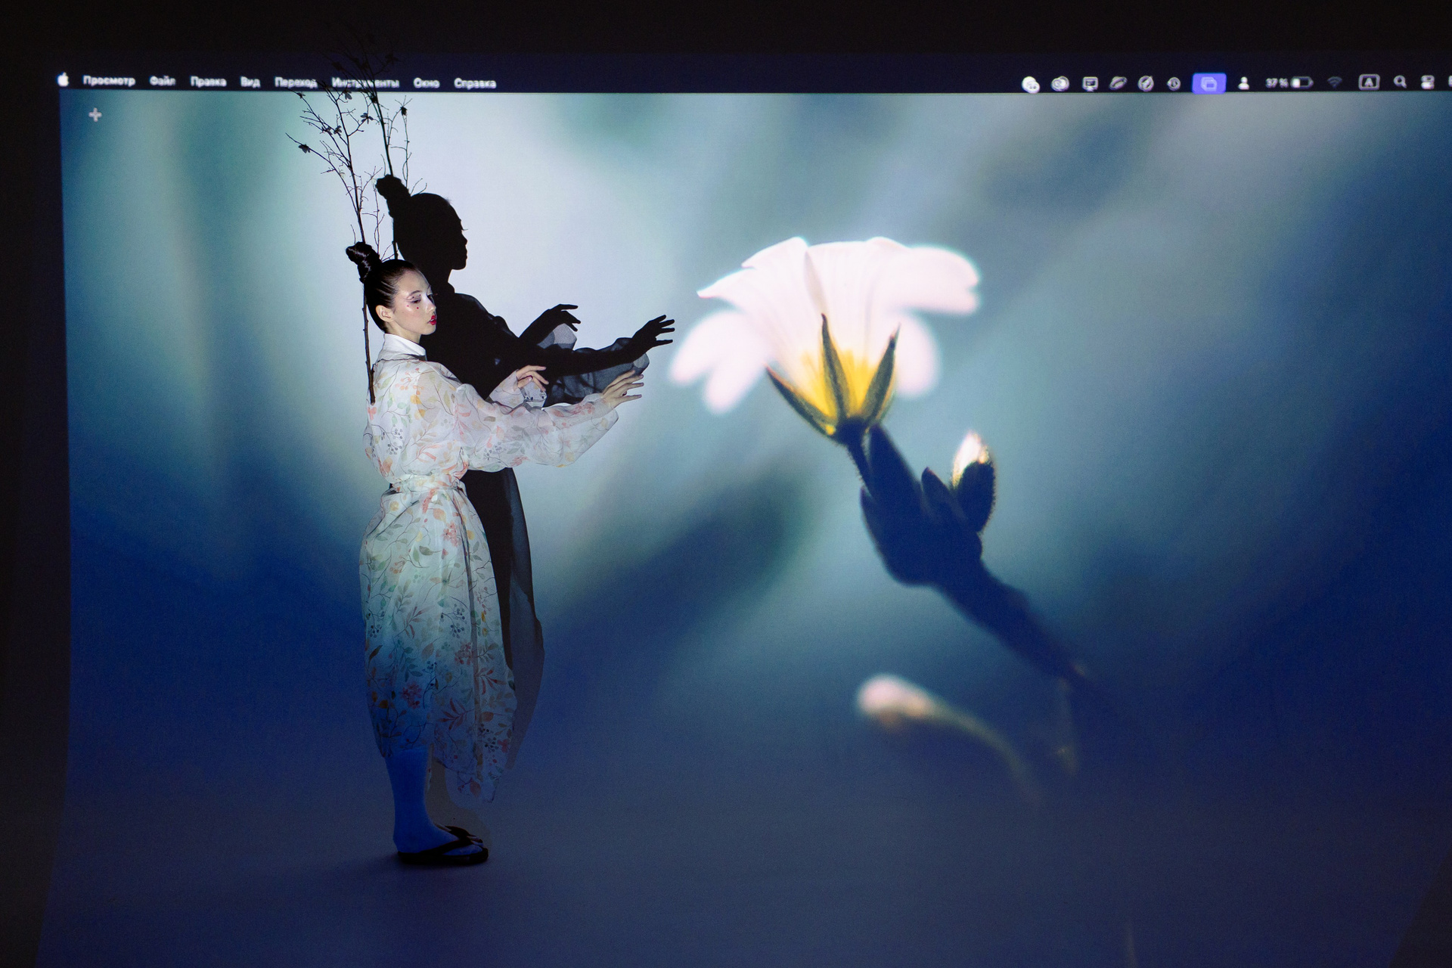Click the highlighted screen mirroring status icon

(x=1208, y=83)
